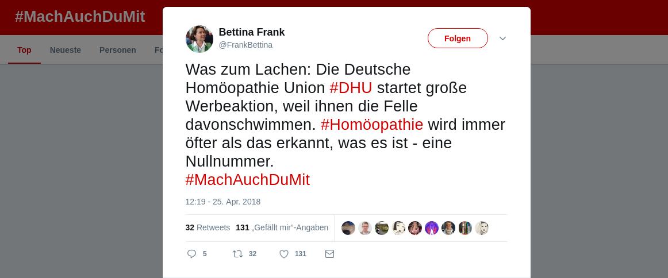The width and height of the screenshot is (668, 278).
Task: Click the tweet timestamp 12:19 - 25. Apr. 2018
Action: [223, 202]
